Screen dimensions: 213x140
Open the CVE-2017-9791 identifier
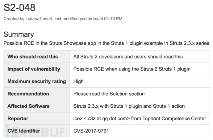91,131
